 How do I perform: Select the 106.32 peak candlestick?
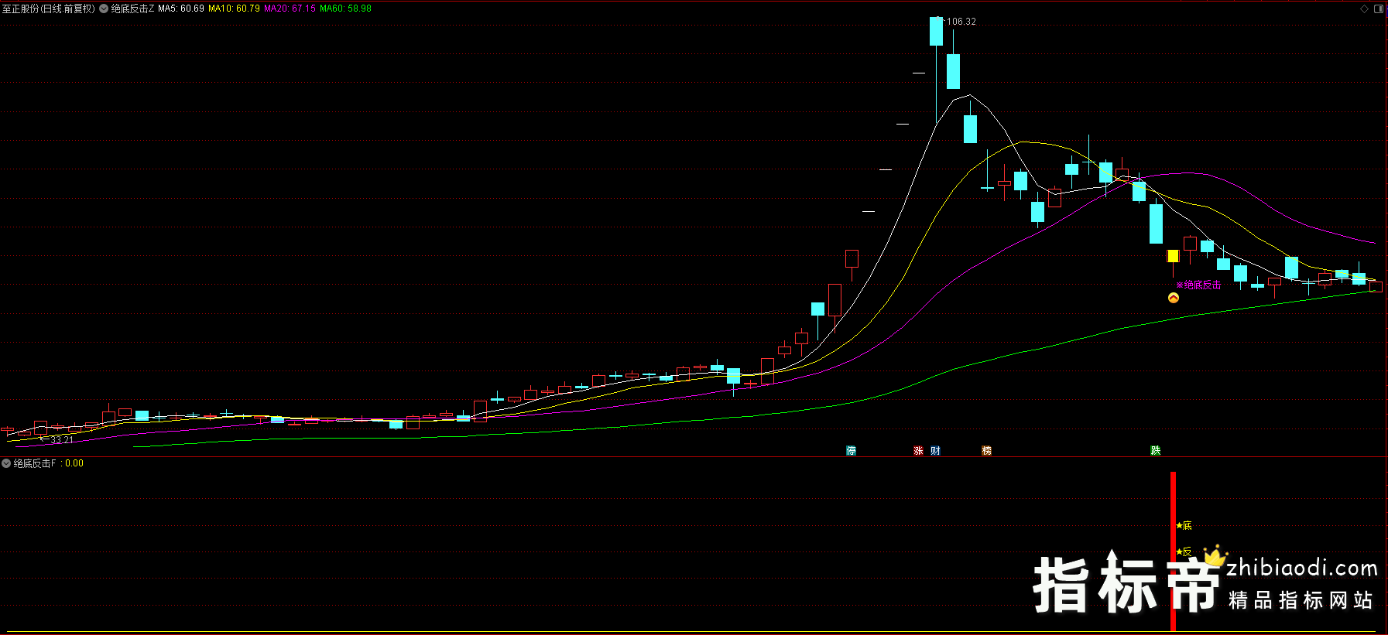(937, 32)
